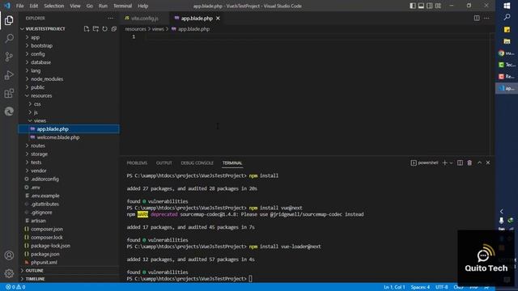Click errors and warnings status bar indicator

(15, 287)
